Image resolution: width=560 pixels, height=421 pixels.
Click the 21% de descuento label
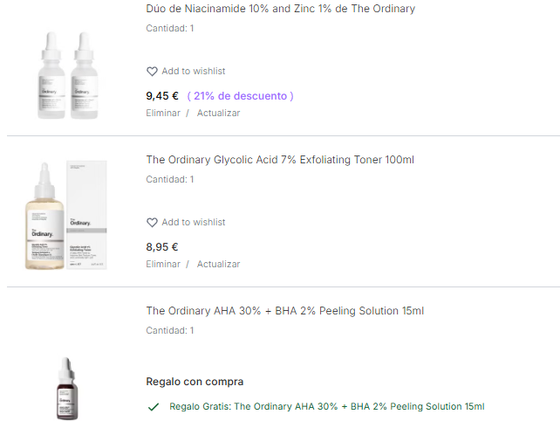[x=241, y=96]
